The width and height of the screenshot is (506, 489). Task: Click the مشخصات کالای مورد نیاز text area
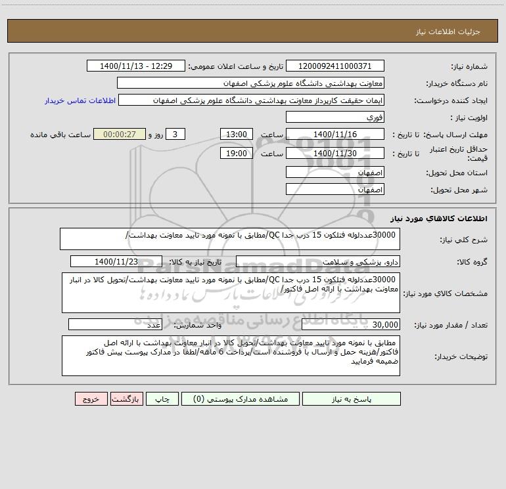point(231,293)
